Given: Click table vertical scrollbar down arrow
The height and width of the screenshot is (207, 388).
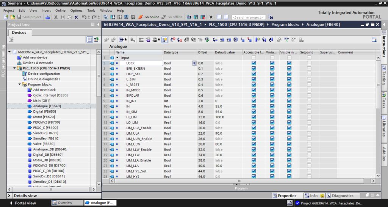Looking at the screenshot, I should [378, 176].
